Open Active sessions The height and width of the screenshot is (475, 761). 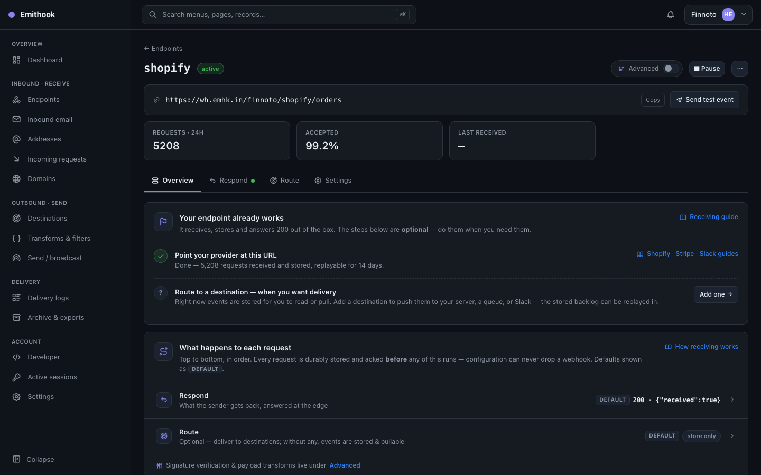tap(66, 377)
